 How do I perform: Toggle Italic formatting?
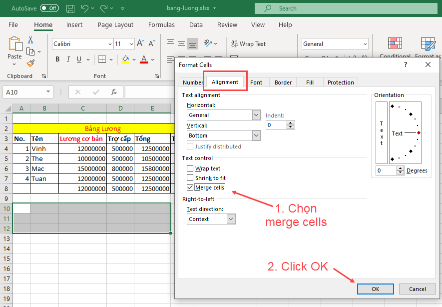point(68,59)
